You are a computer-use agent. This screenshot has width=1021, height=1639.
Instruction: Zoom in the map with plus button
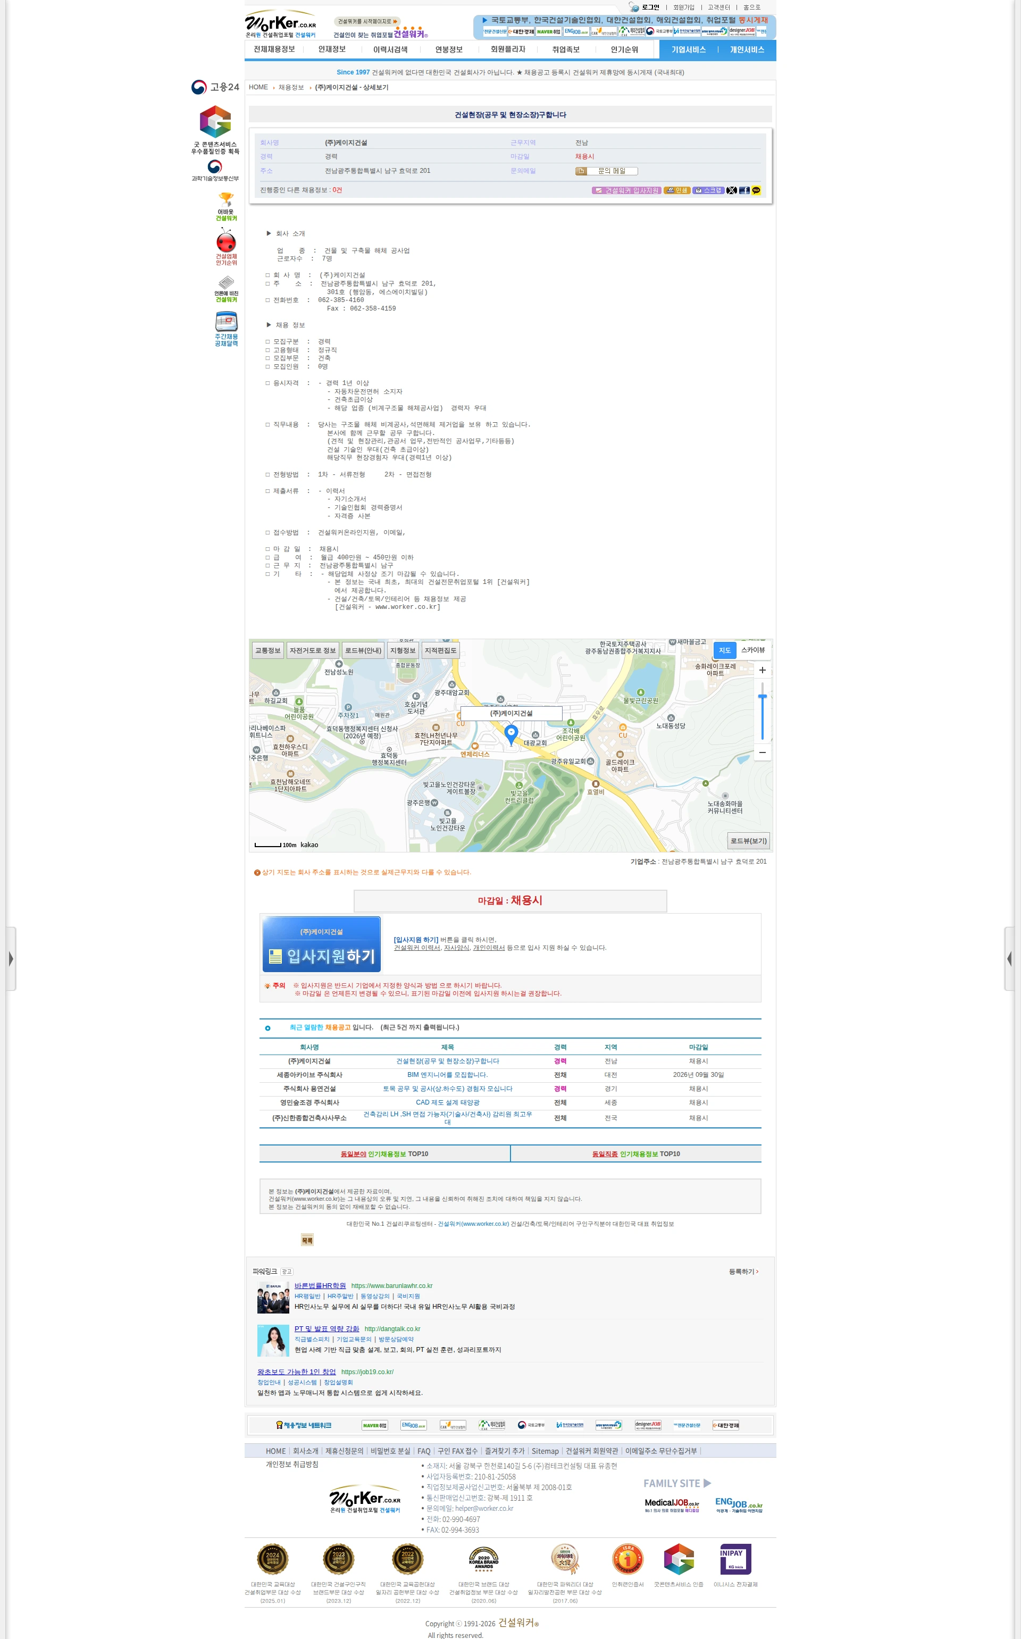point(763,670)
